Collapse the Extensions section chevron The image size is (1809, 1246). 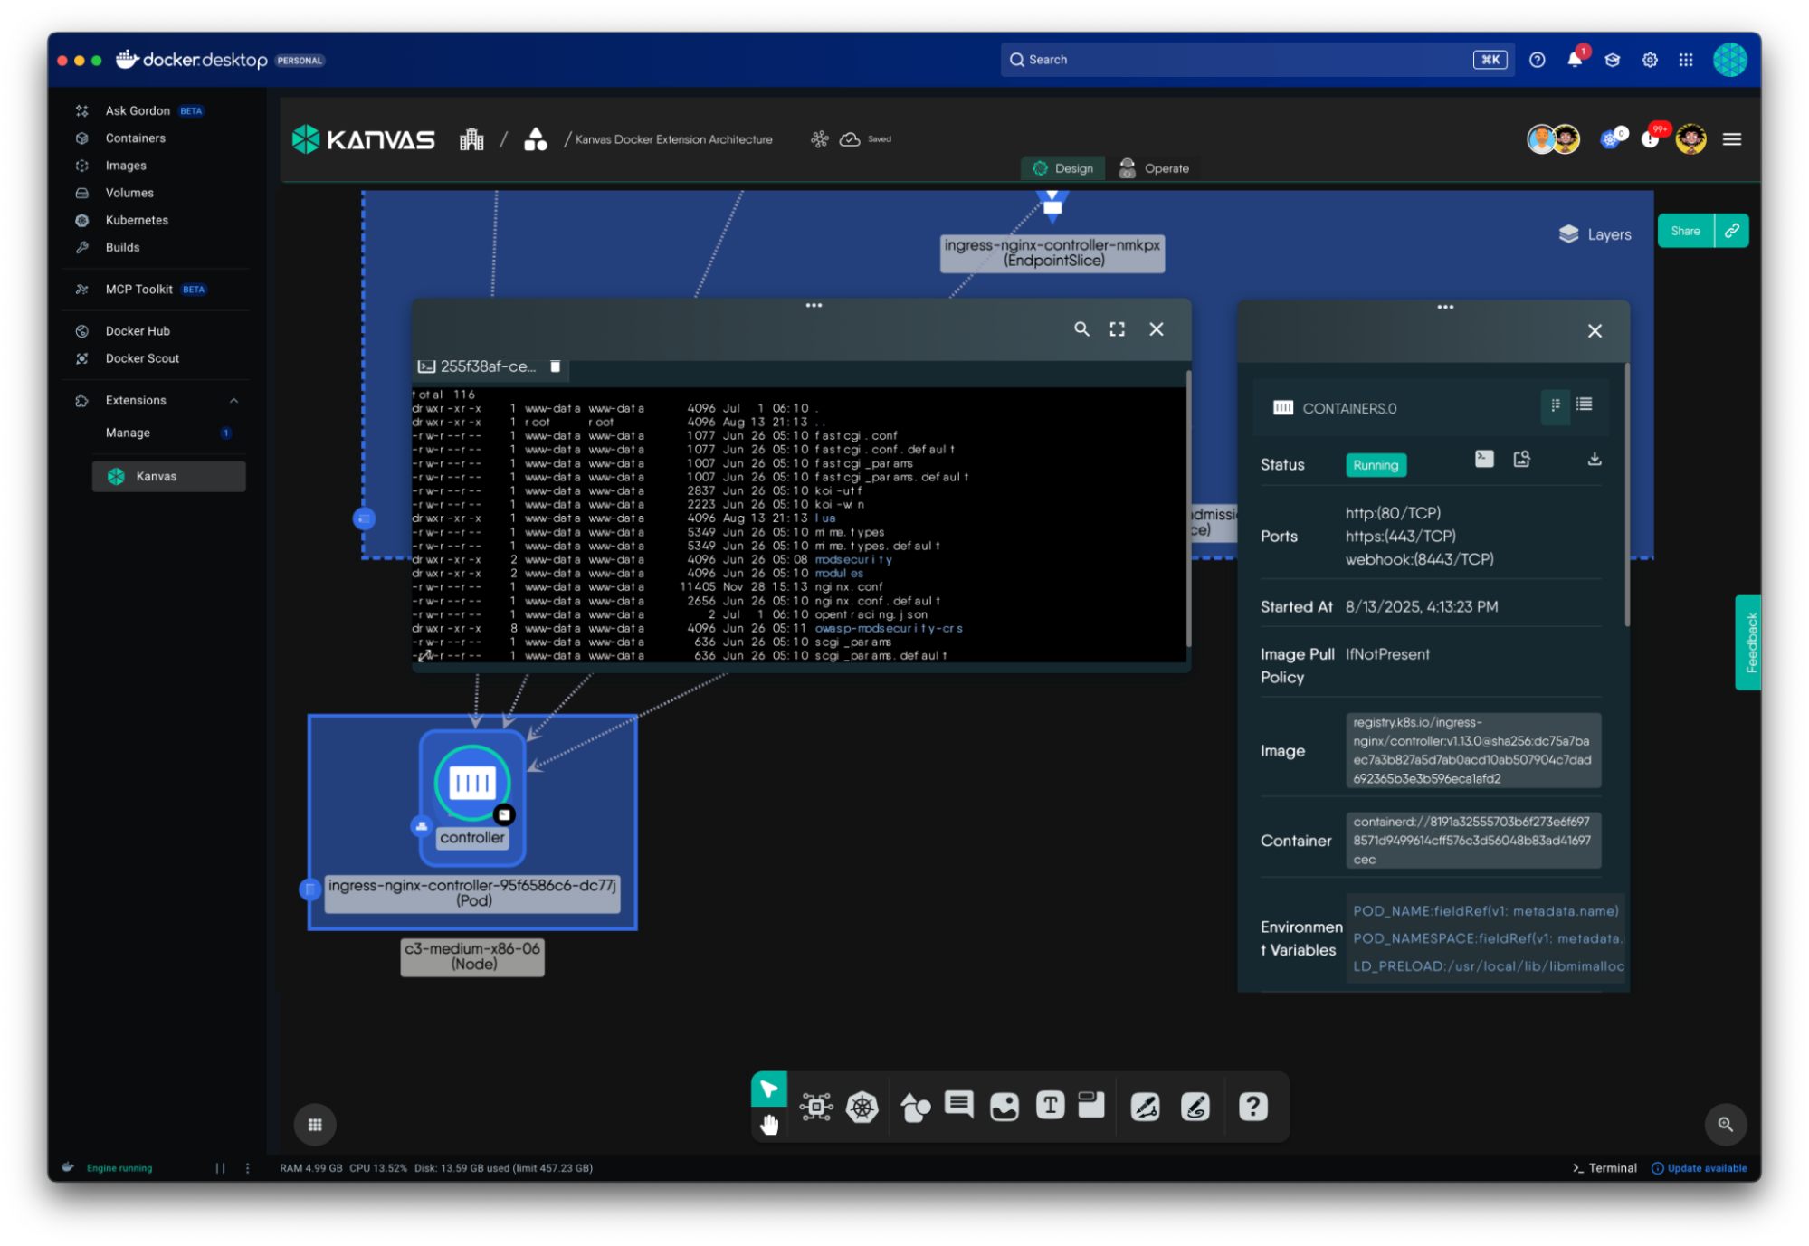point(233,400)
